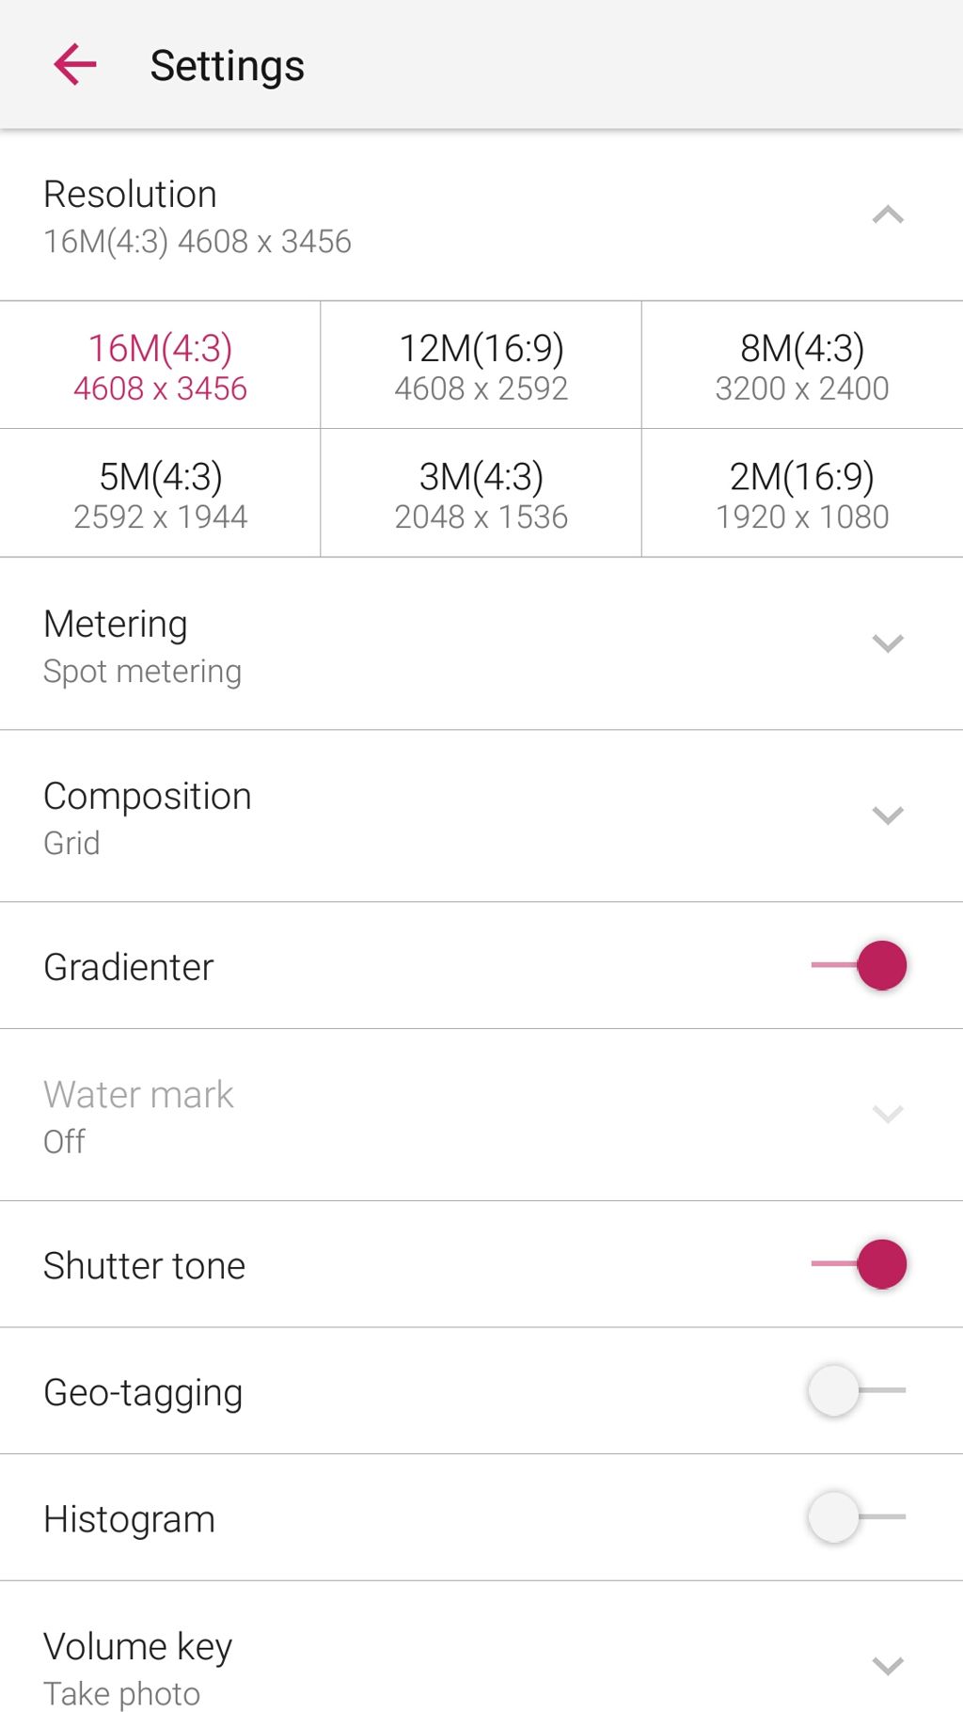The width and height of the screenshot is (963, 1712).
Task: Turn on the Histogram toggle
Action: [856, 1517]
